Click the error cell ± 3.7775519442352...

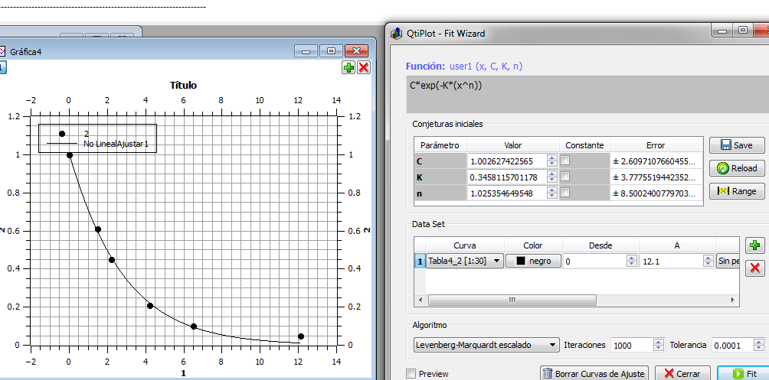[x=656, y=177]
